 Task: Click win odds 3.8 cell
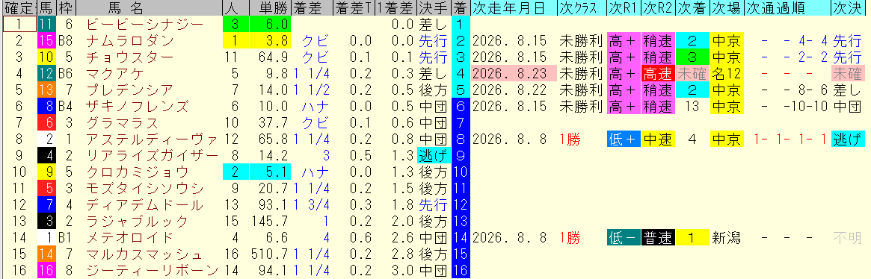pyautogui.click(x=270, y=40)
